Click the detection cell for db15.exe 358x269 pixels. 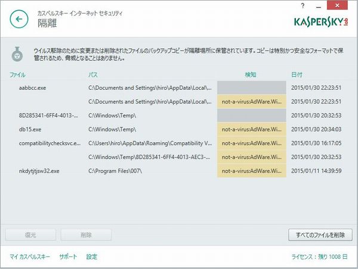tap(252, 129)
